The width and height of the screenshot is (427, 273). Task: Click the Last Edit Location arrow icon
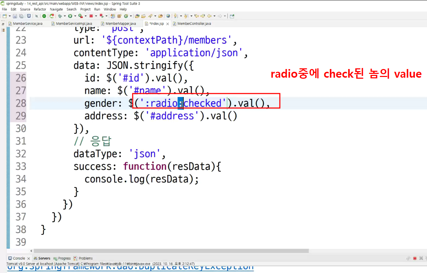197,16
